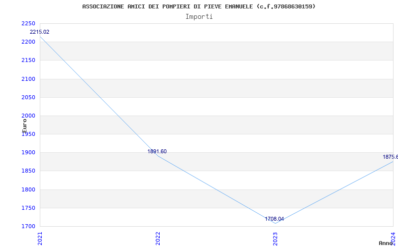Click the 2200 y-axis value
This screenshot has height=248, width=398.
tap(28, 42)
